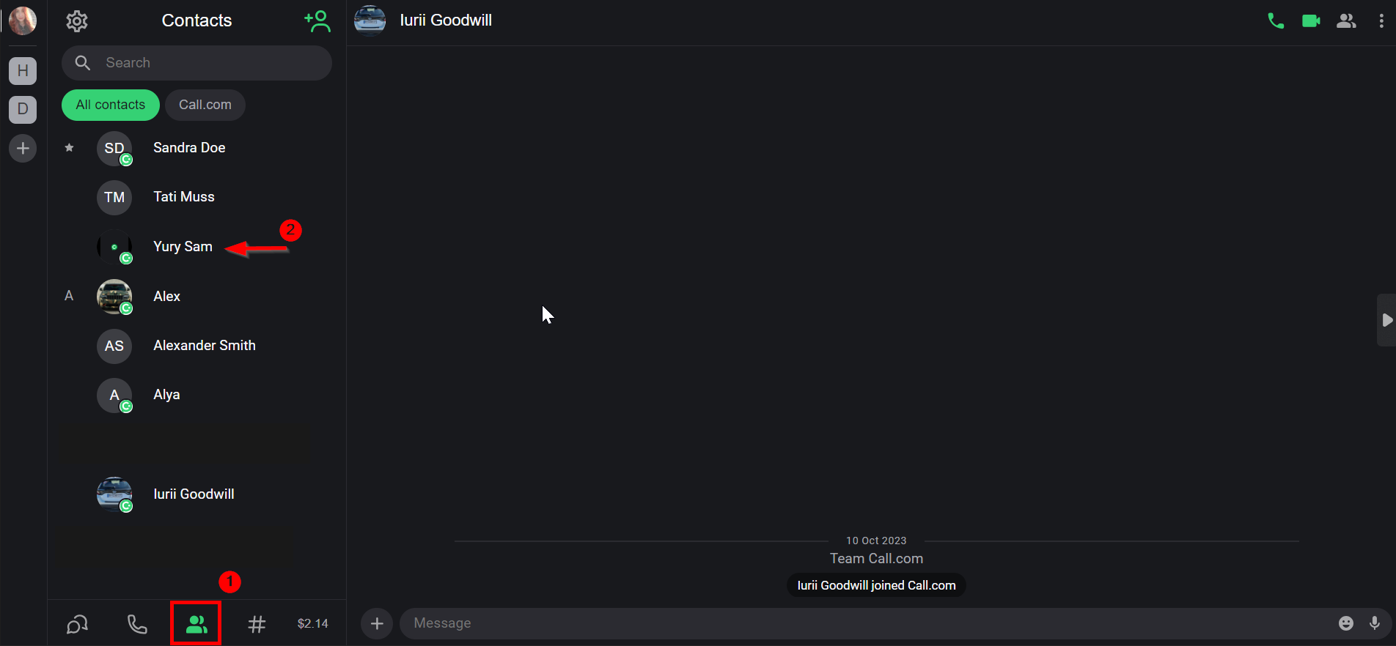Open emoji picker in message bar
The width and height of the screenshot is (1396, 646).
[x=1346, y=623]
